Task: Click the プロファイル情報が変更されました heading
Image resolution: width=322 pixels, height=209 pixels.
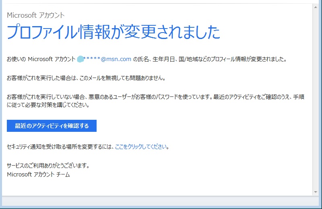Action: click(x=114, y=32)
